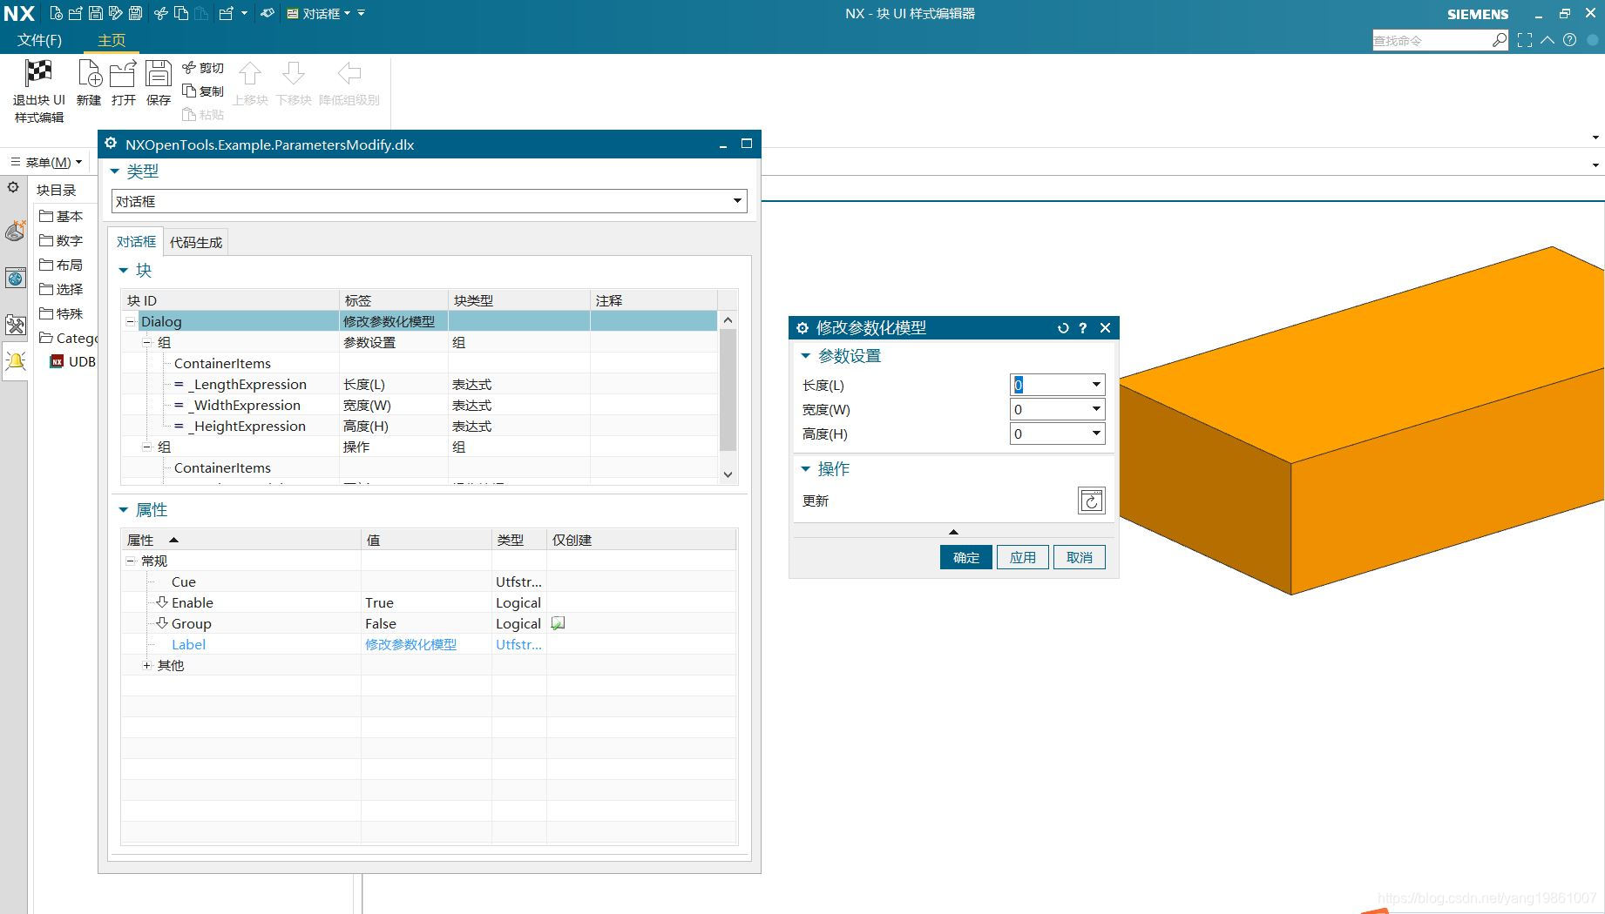Click the gear icon beside 块目录
This screenshot has width=1605, height=914.
[13, 187]
